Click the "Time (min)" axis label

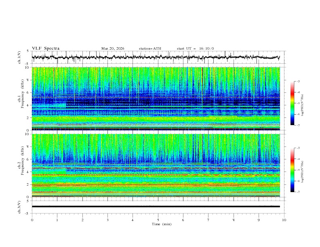pyautogui.click(x=162, y=224)
